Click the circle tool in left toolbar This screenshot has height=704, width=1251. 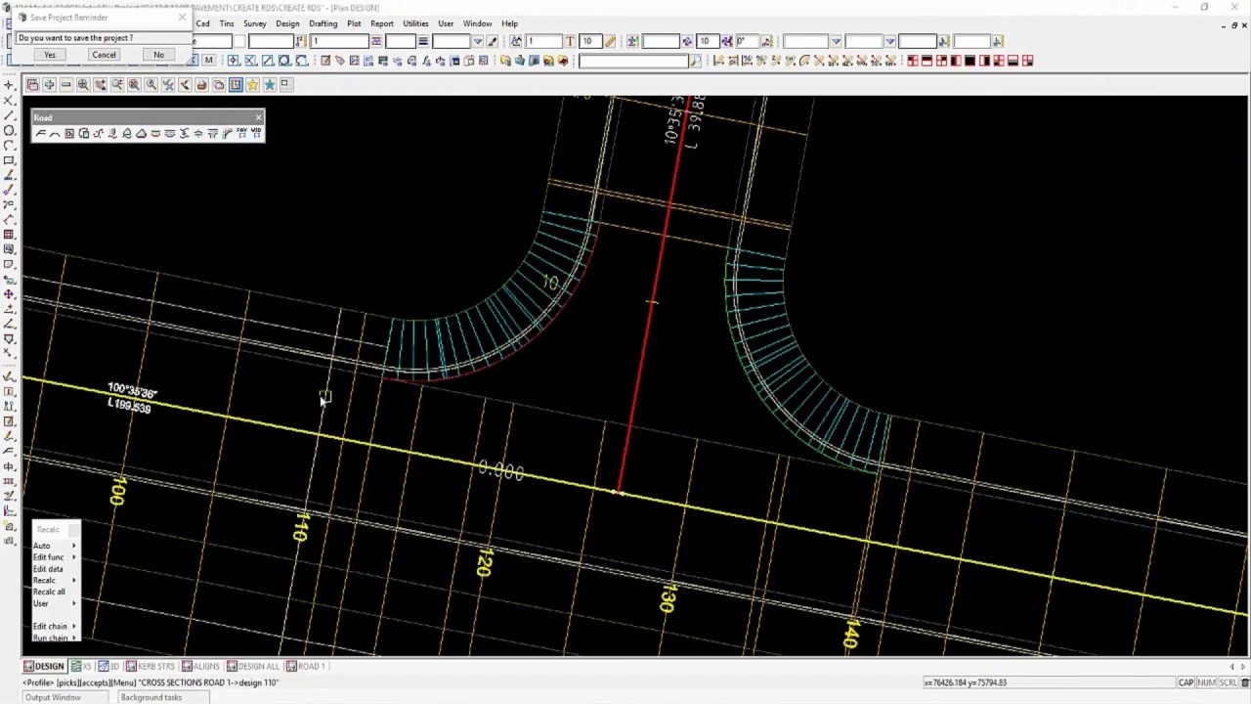[x=9, y=130]
